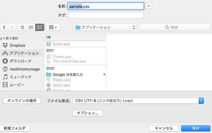Open the アプリケーション location popup
Viewport: 212px width, 133px height.
coord(105,27)
